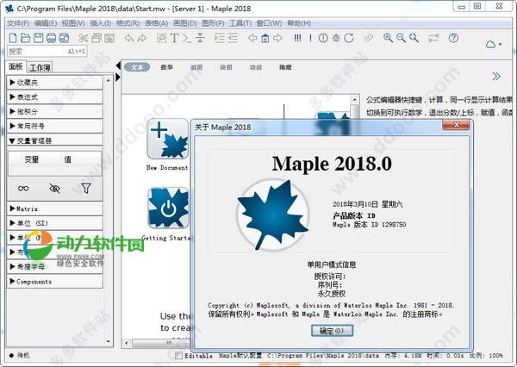Execute selection with single exclamation icon
The height and width of the screenshot is (367, 517).
click(310, 38)
